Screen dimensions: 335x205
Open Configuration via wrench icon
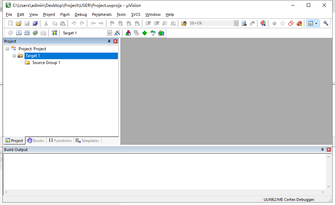326,23
